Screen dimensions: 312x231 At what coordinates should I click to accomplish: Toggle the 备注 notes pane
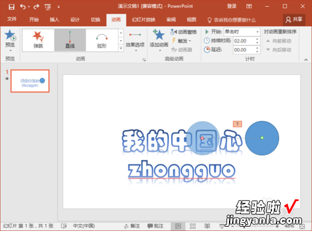pos(132,226)
